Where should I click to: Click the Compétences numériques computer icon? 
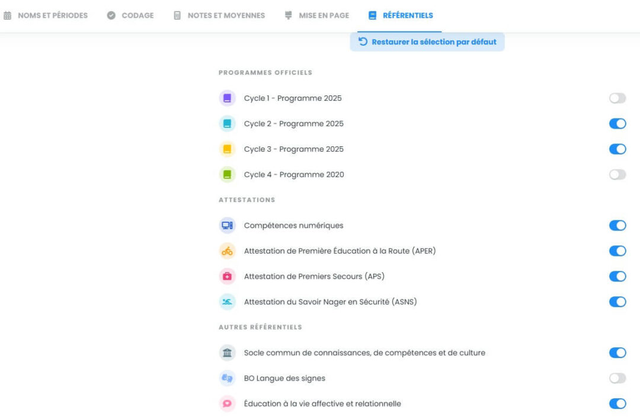point(227,226)
